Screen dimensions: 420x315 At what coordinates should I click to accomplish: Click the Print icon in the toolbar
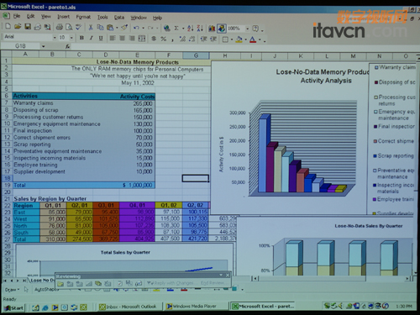(x=59, y=27)
